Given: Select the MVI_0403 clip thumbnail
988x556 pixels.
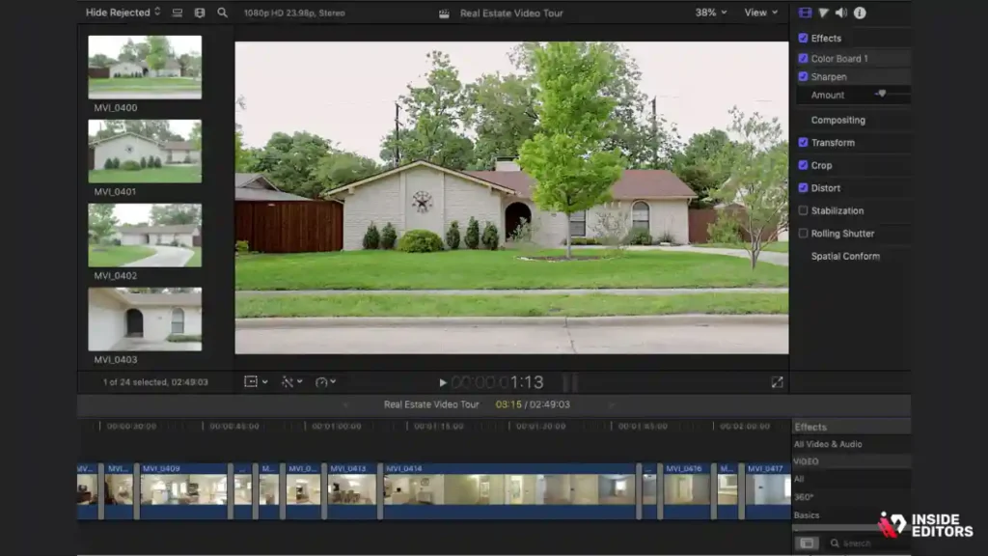Looking at the screenshot, I should tap(145, 319).
